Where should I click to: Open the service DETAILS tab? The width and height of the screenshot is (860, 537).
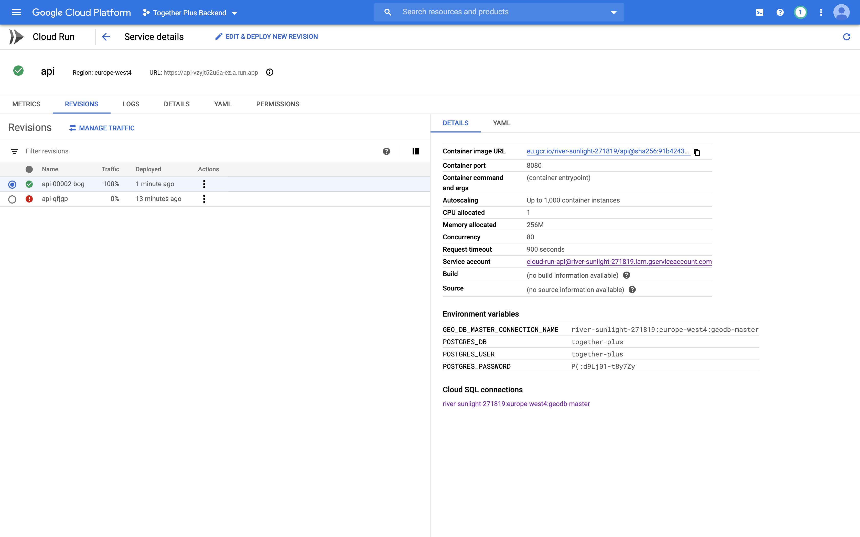[x=177, y=104]
